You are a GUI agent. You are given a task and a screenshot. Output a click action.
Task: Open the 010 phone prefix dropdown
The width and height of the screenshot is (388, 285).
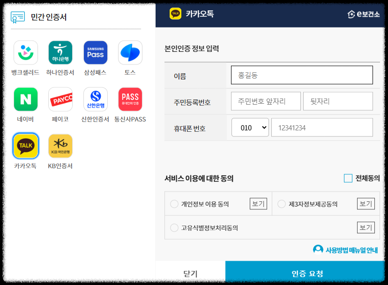pyautogui.click(x=250, y=127)
